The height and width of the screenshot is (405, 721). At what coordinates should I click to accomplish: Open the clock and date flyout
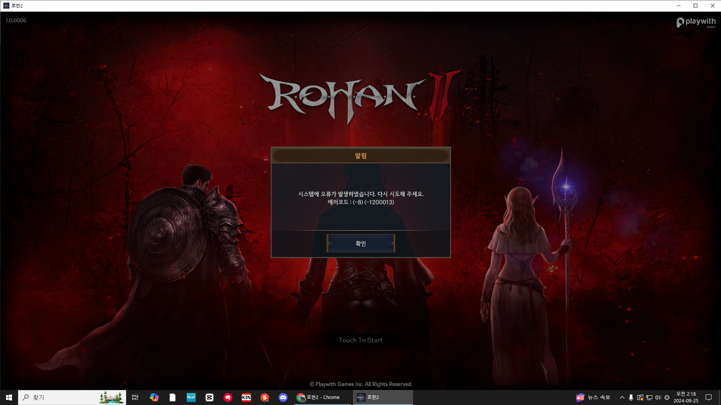click(686, 397)
